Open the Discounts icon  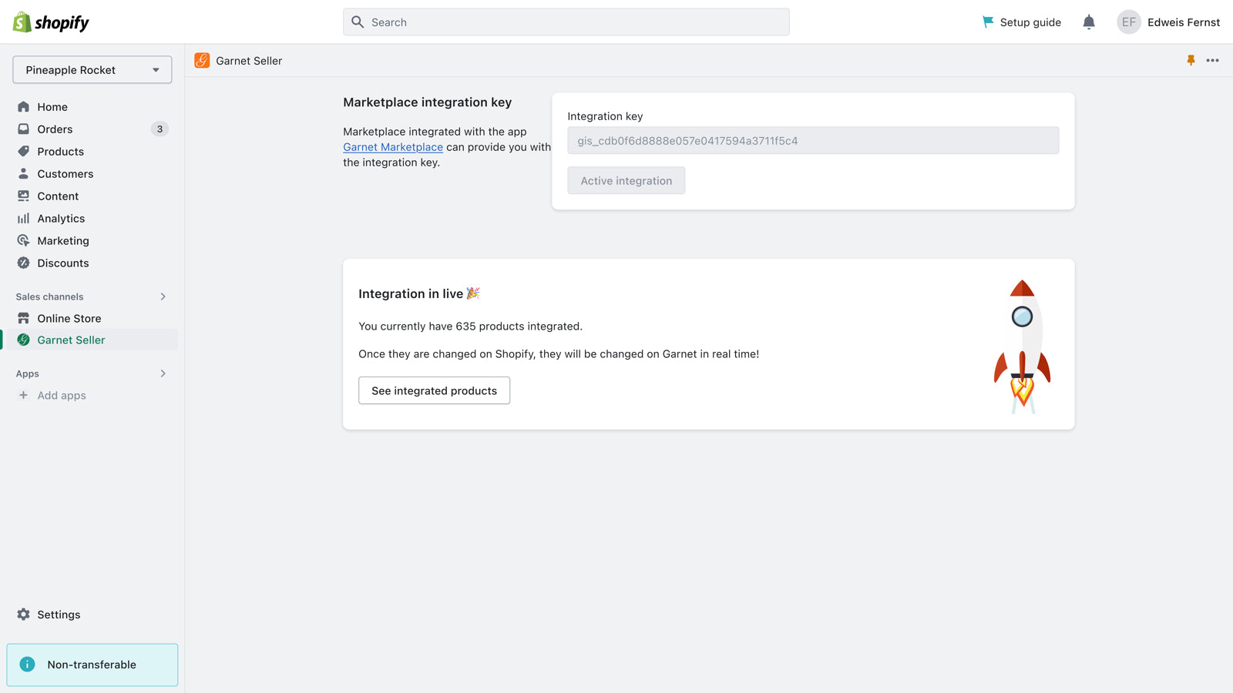[24, 263]
